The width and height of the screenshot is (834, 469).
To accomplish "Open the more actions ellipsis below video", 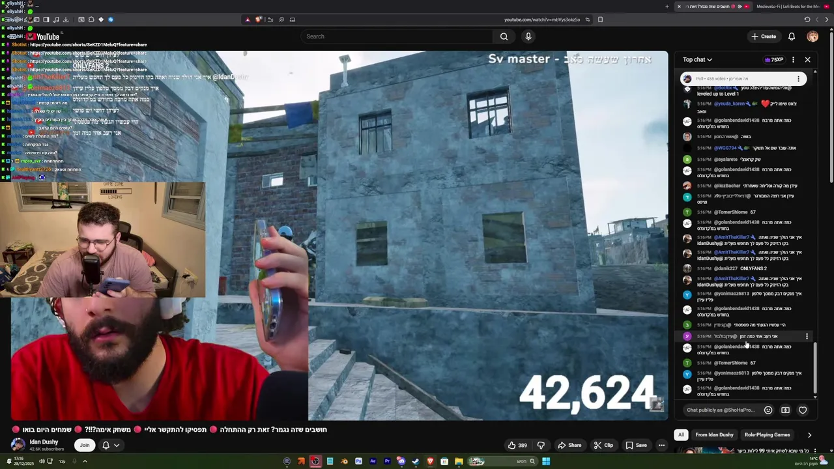I will click(x=661, y=446).
